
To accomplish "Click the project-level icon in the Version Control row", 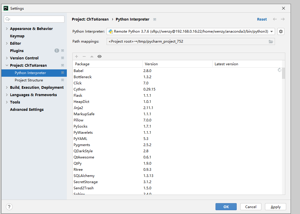I will (x=62, y=58).
